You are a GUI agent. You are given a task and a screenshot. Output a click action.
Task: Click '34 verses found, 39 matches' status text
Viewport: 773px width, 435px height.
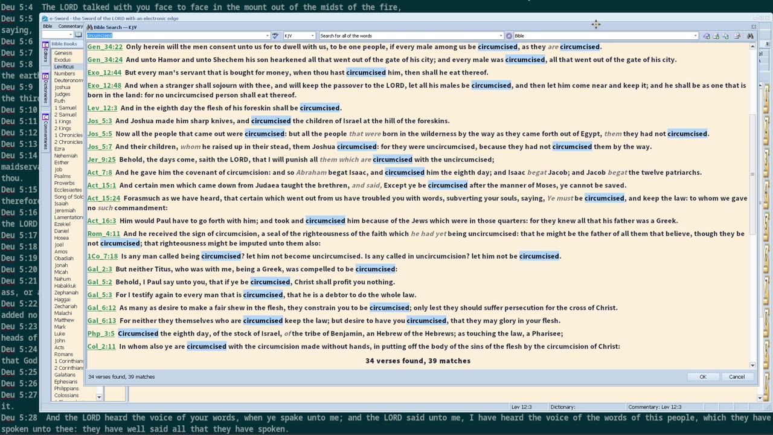121,376
